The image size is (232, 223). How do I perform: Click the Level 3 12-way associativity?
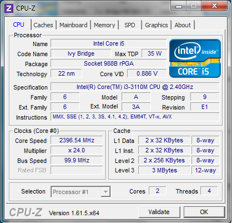coord(205,170)
